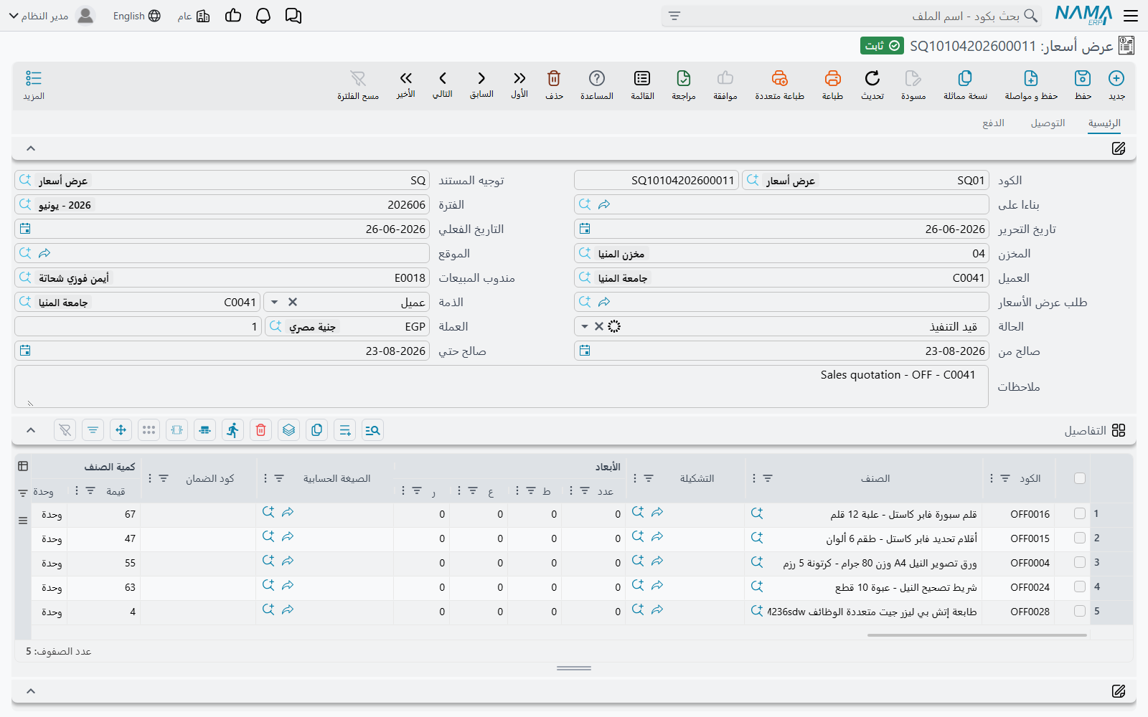
Task: Open the chat messages icon in header
Action: (x=293, y=16)
